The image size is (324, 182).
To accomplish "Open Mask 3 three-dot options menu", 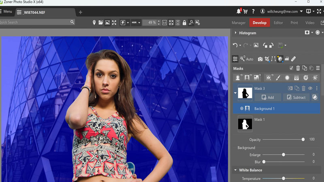I will pyautogui.click(x=317, y=88).
